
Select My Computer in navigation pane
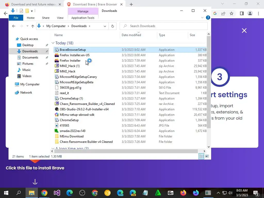click(x=30, y=84)
